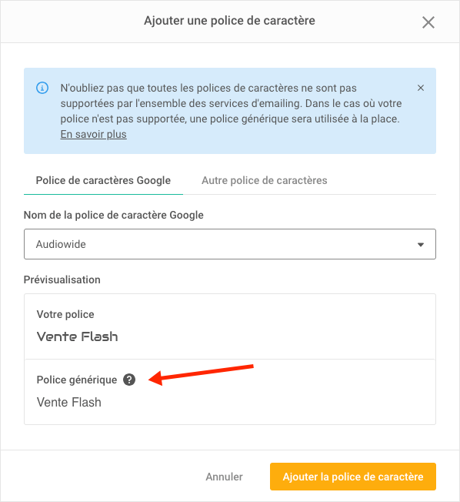Image resolution: width=460 pixels, height=502 pixels.
Task: Dismiss the blue info notice
Action: click(421, 88)
